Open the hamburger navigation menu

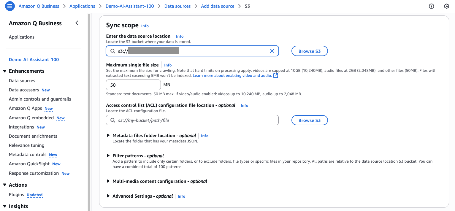pos(10,6)
